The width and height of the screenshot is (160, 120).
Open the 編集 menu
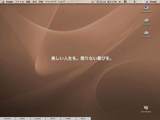[x=28, y=2]
